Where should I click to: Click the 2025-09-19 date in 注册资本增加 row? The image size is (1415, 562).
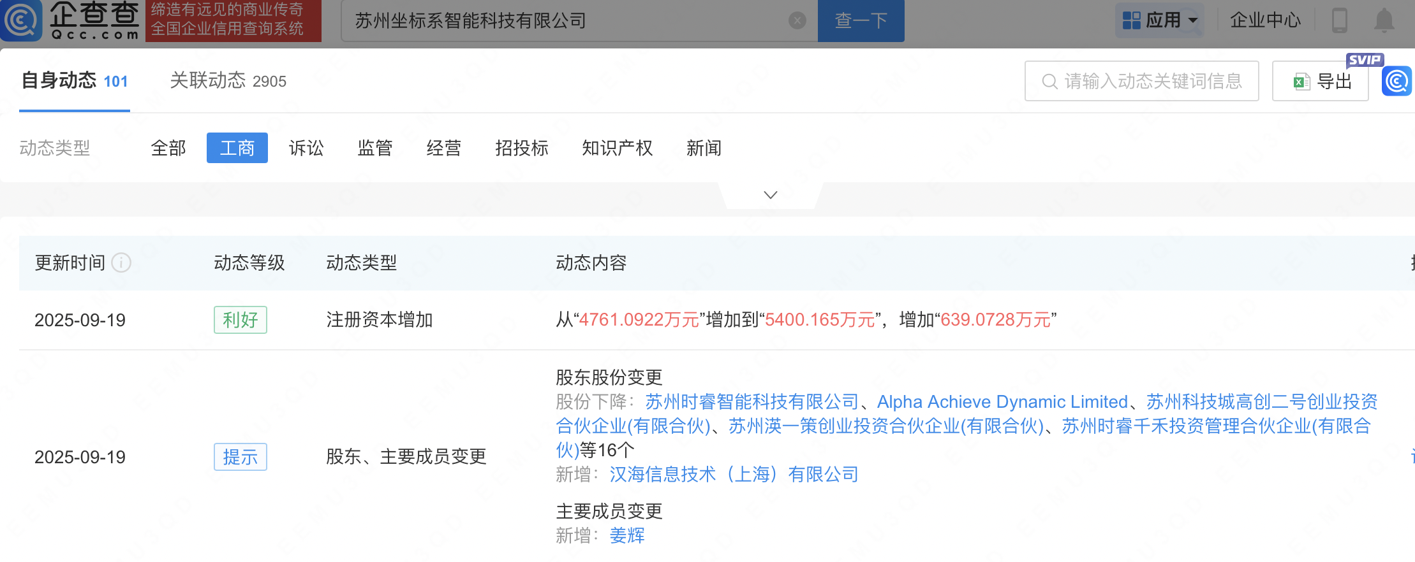(80, 320)
